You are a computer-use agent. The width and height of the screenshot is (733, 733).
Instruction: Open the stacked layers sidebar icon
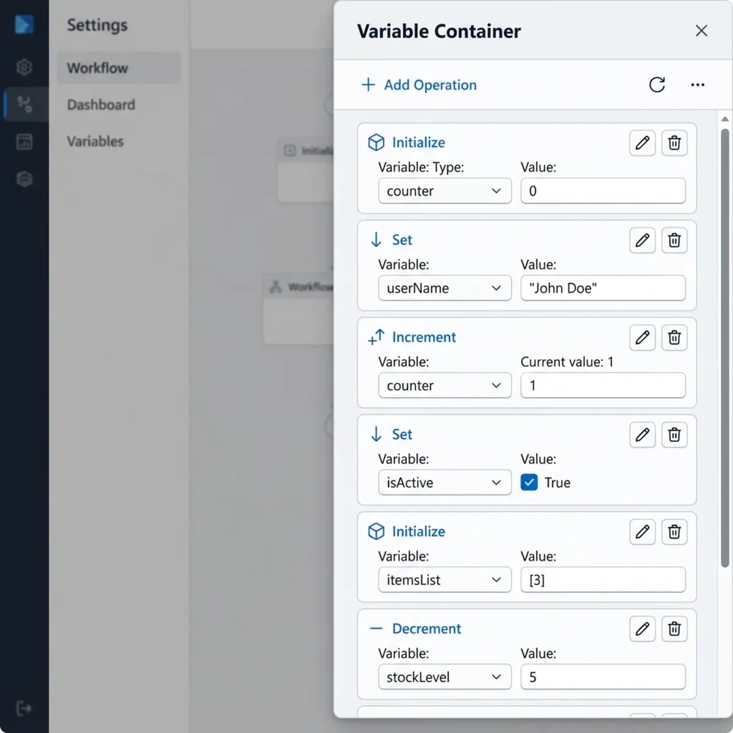(x=24, y=179)
